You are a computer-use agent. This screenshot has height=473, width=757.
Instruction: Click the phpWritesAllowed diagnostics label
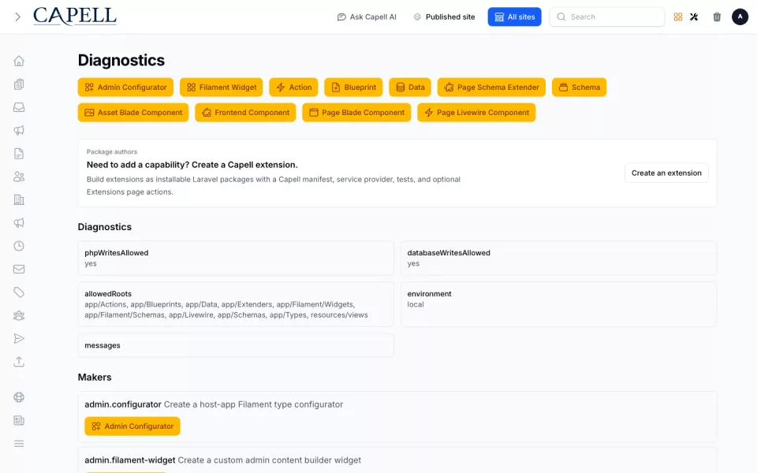coord(117,253)
